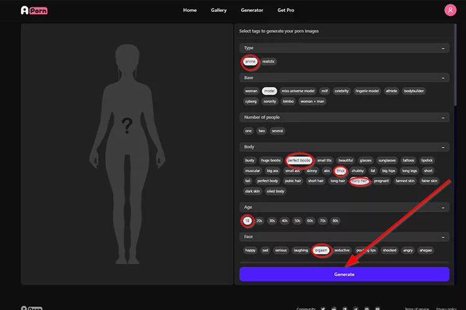Select the athlete base tag
The image size is (466, 310).
click(x=391, y=91)
